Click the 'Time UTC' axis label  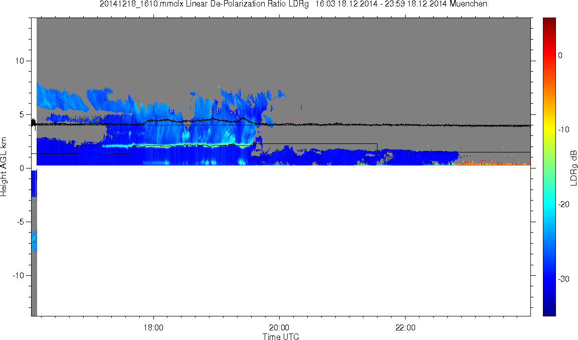tap(281, 336)
